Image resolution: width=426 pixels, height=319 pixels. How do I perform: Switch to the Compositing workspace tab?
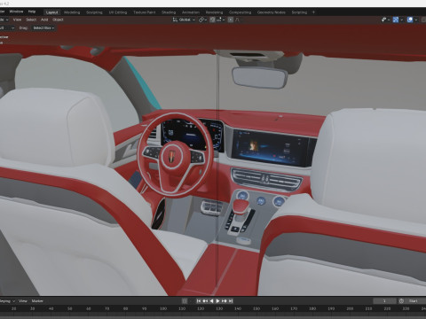tap(240, 12)
